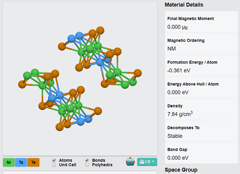Image resolution: width=240 pixels, height=174 pixels.
Task: Open the CIF download dropdown arrow
Action: [153, 161]
